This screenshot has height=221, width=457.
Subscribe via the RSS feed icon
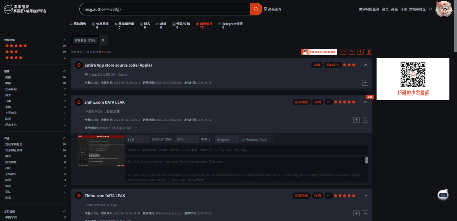(x=352, y=52)
